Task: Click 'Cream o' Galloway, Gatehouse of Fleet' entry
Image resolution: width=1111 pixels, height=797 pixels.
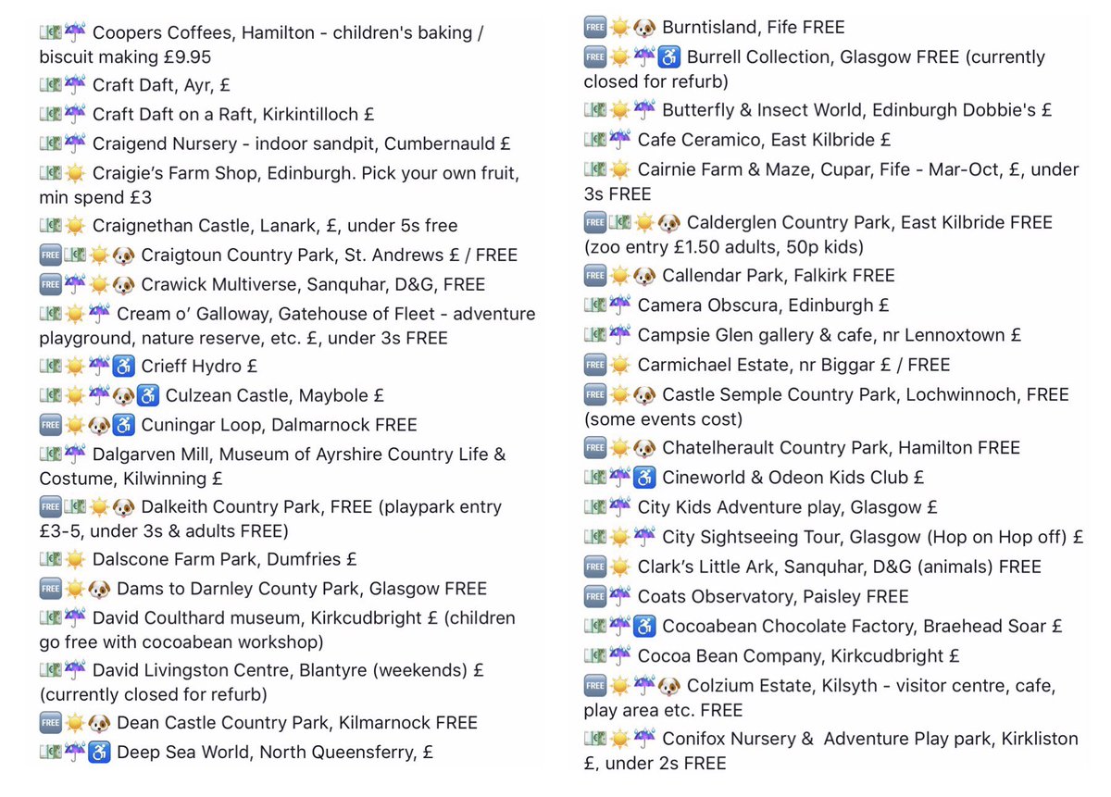Action: (x=287, y=326)
